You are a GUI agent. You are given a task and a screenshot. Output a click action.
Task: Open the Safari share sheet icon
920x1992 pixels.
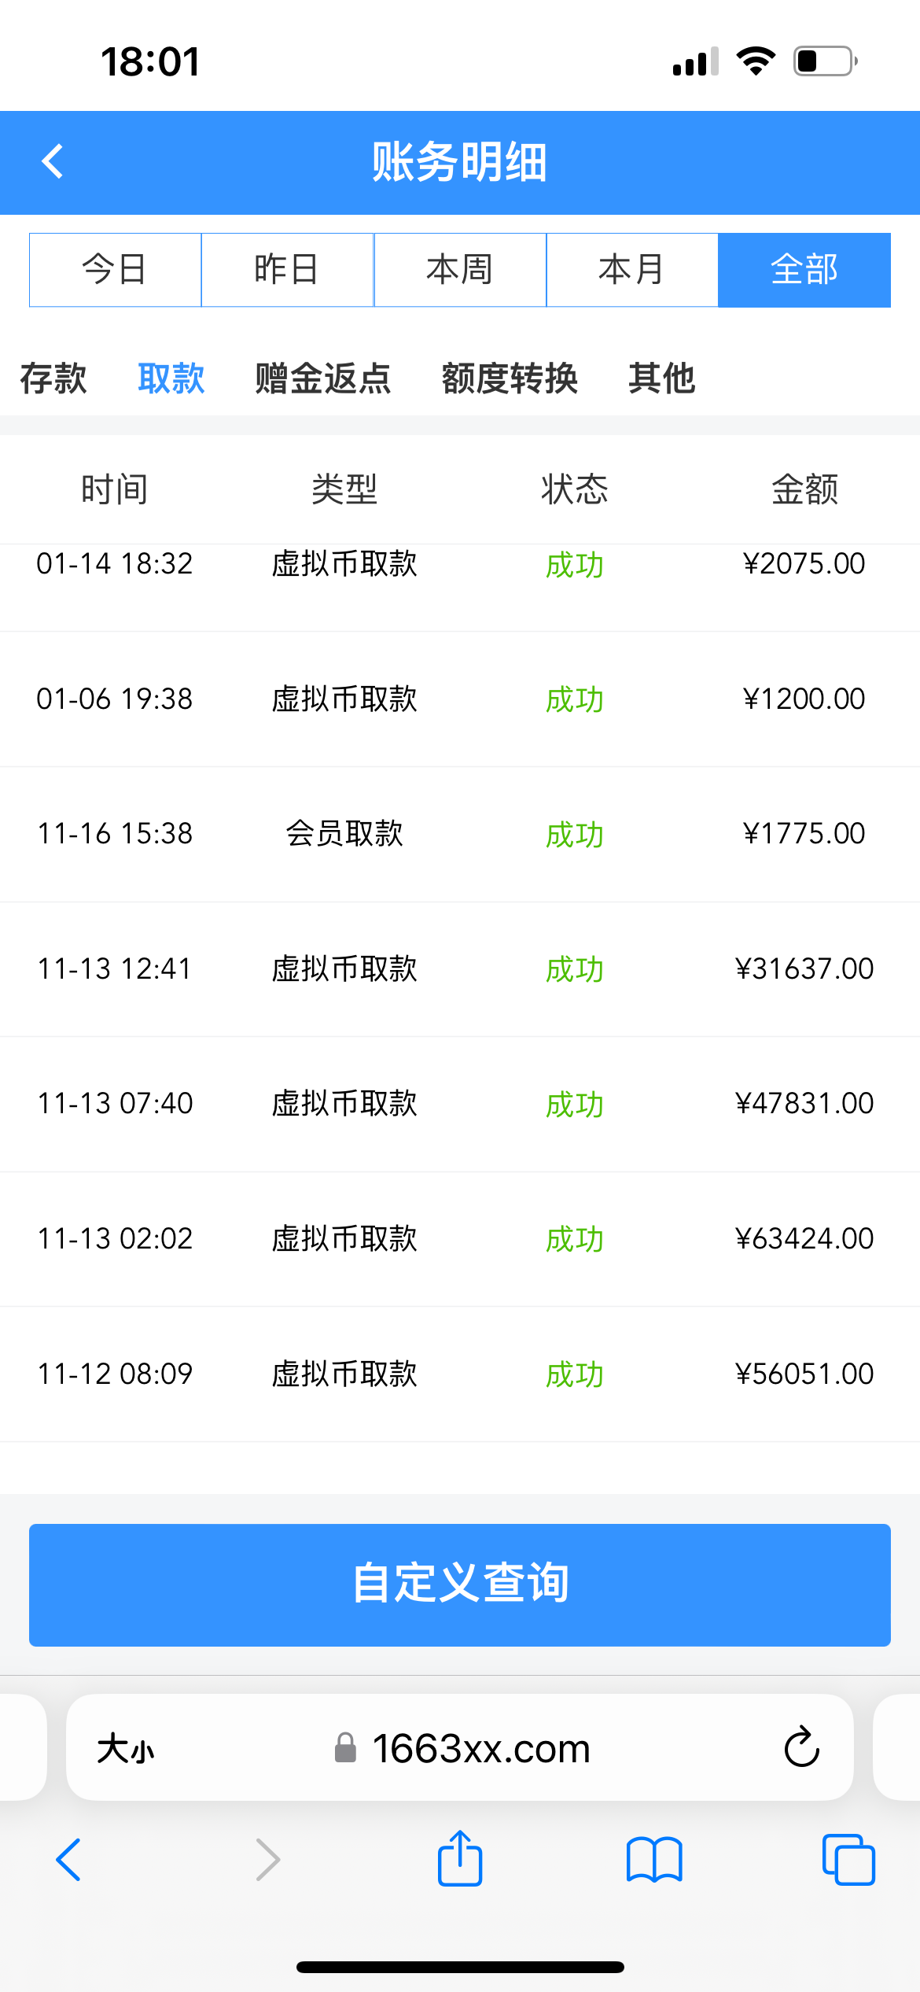[460, 1859]
